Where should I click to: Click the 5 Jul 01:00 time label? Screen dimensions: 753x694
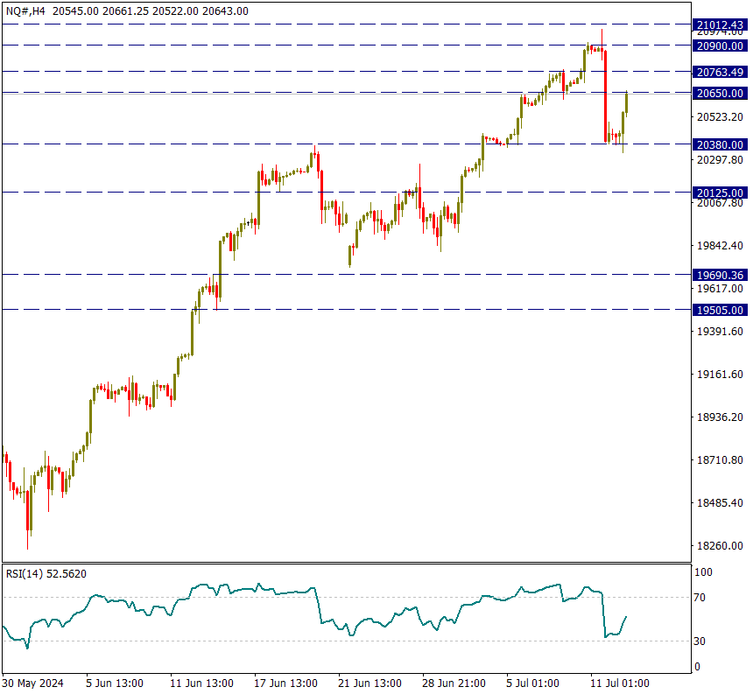532,683
